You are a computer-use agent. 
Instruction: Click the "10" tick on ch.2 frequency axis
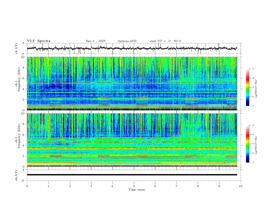tap(23, 113)
